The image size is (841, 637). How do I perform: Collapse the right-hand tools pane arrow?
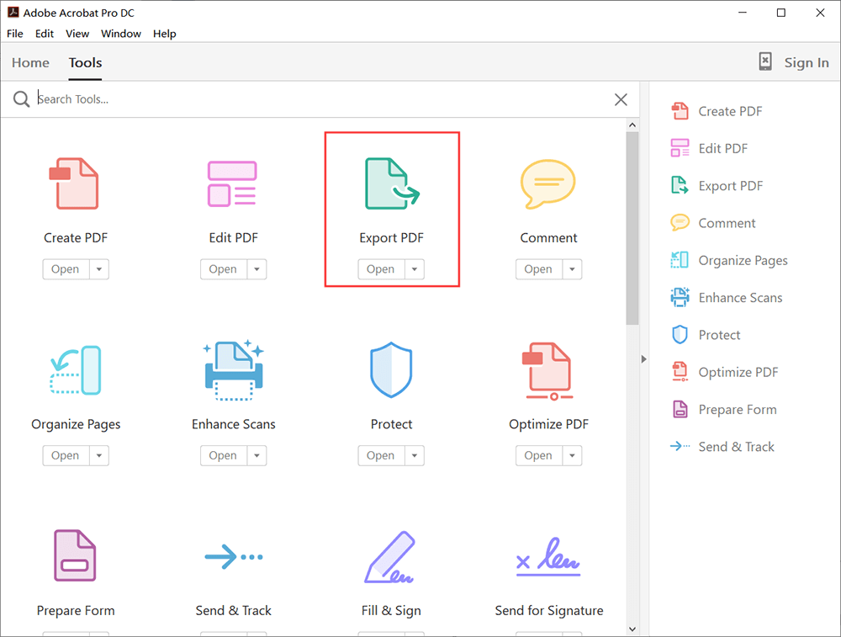644,359
